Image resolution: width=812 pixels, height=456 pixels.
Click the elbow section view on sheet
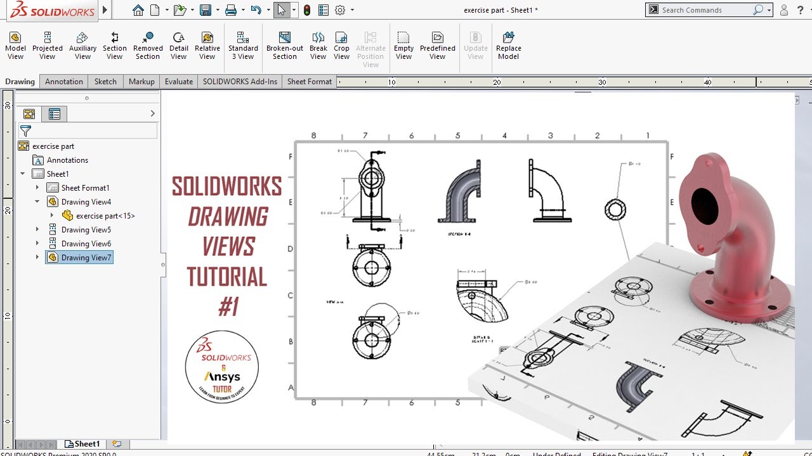(460, 190)
